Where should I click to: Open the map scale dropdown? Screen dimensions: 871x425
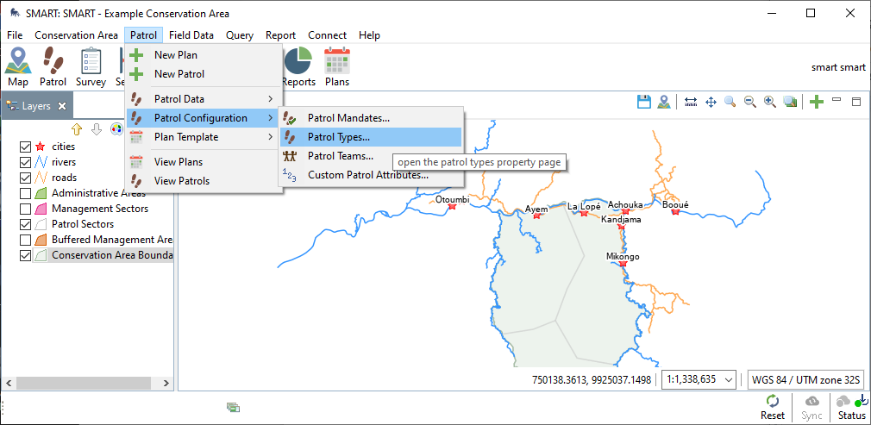[699, 379]
